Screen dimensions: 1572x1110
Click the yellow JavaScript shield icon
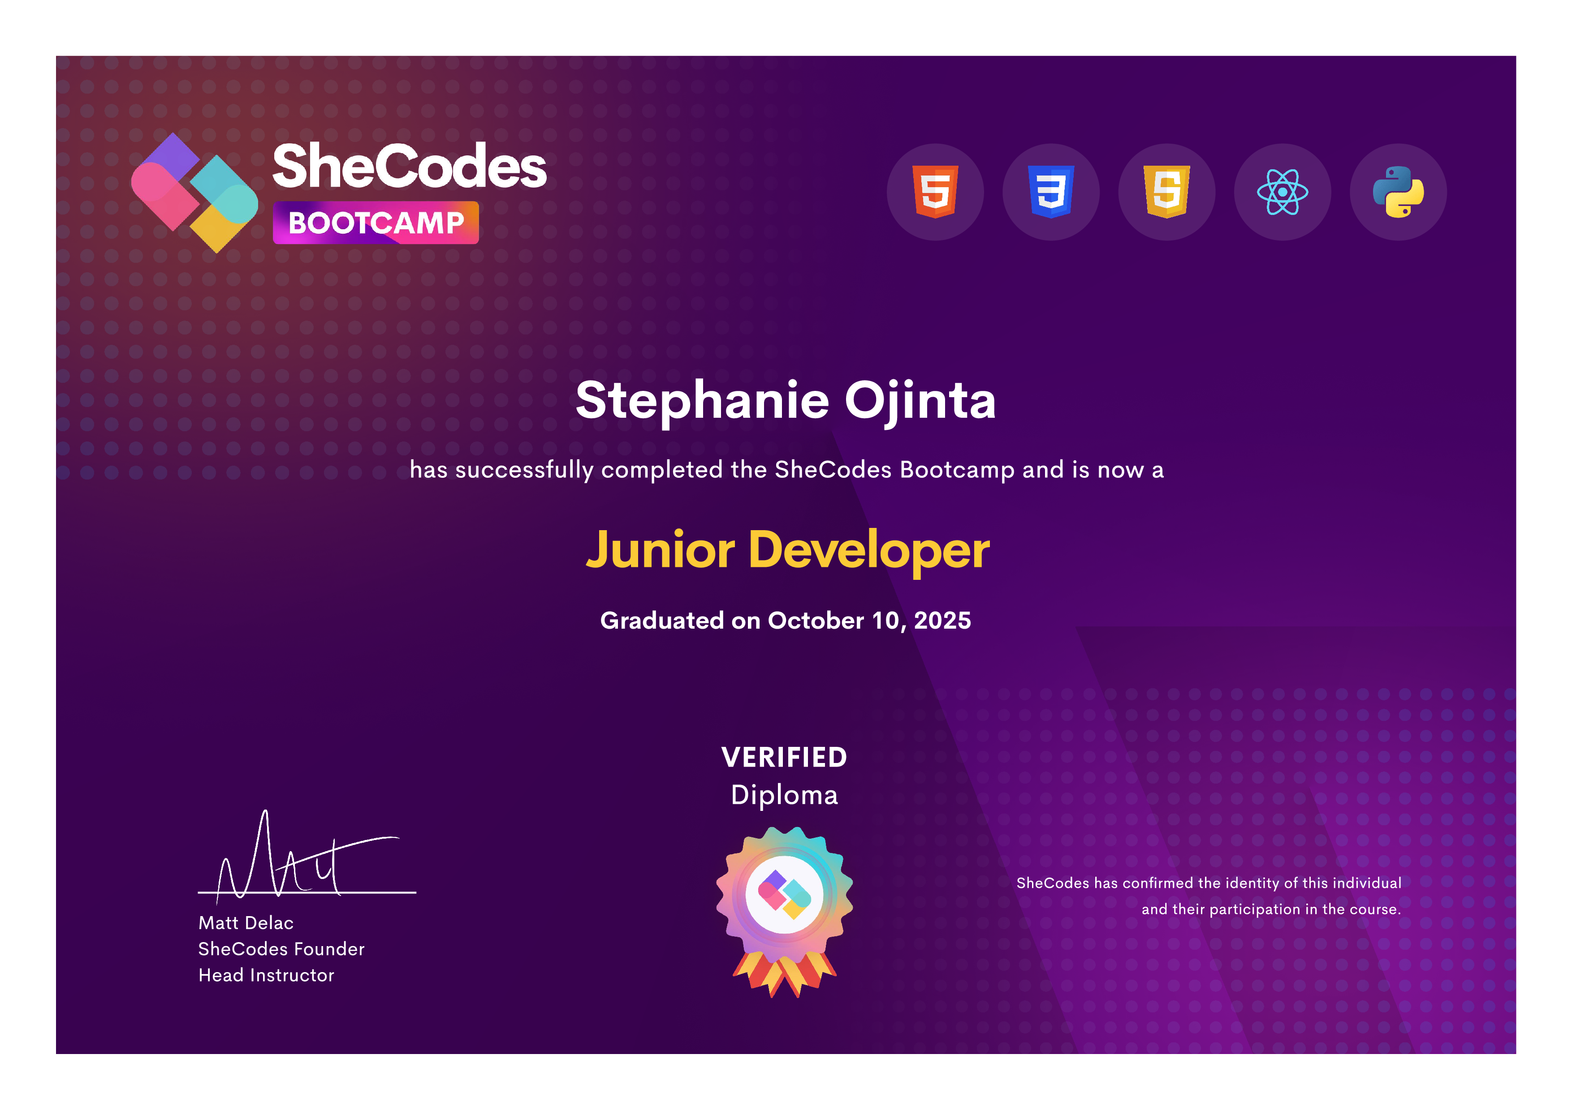click(x=1166, y=192)
